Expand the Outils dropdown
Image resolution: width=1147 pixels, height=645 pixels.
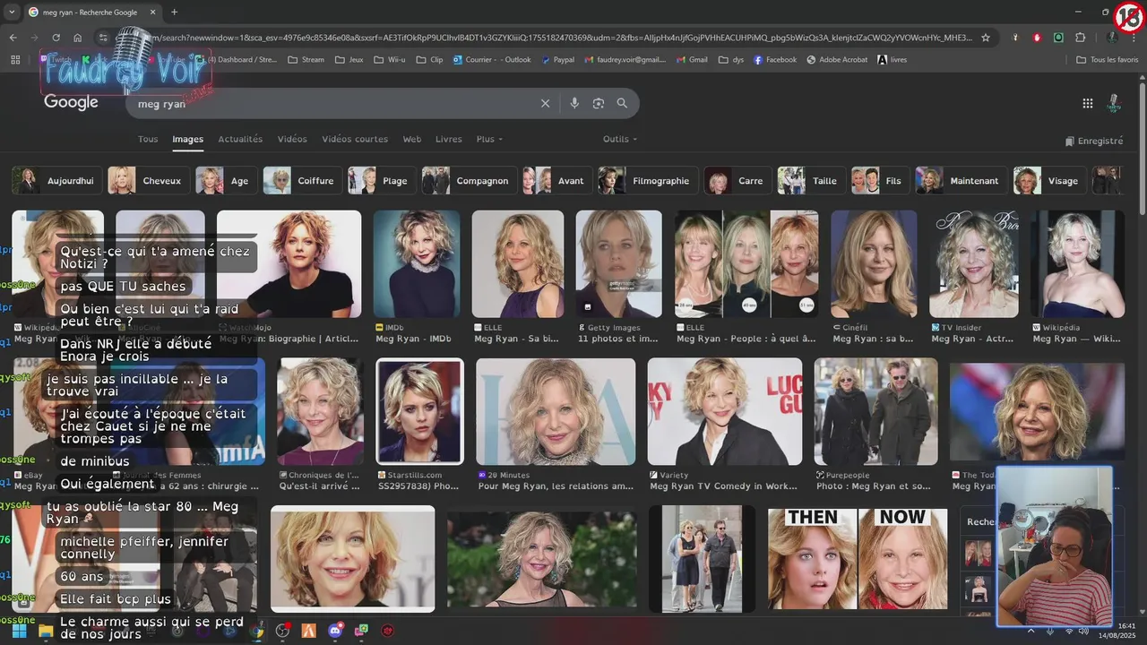tap(620, 139)
